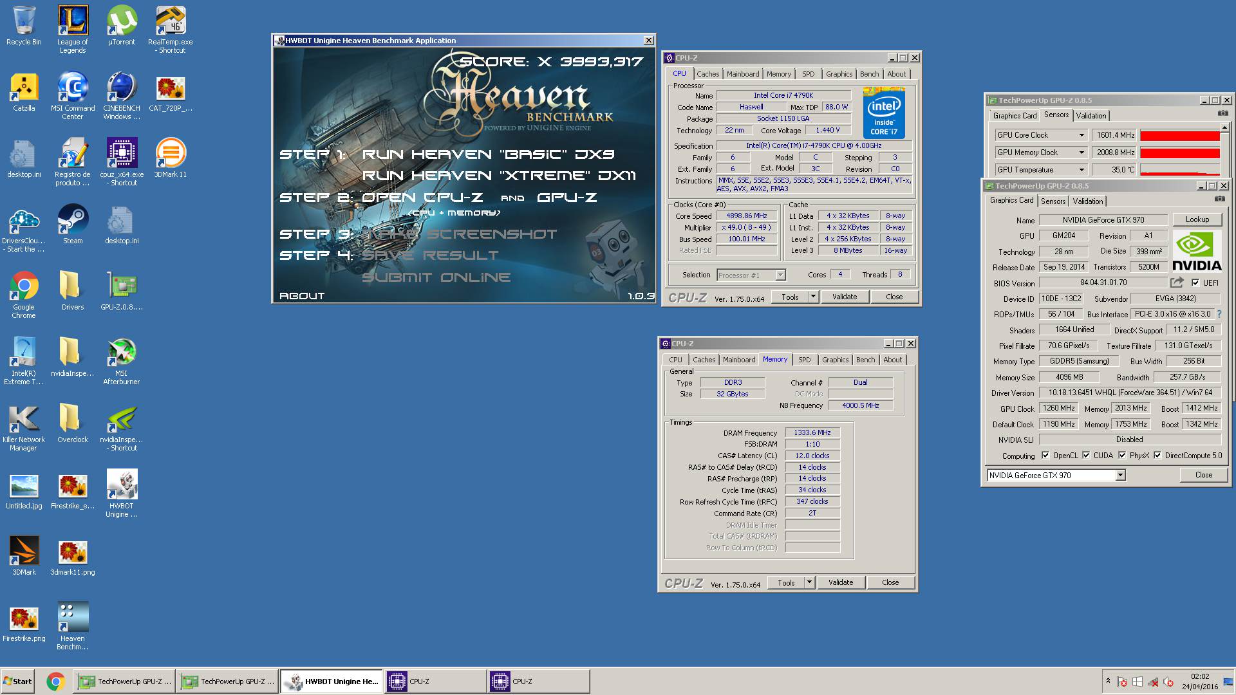The height and width of the screenshot is (695, 1236).
Task: Toggle the DirectCompute 5.0 checkbox
Action: pyautogui.click(x=1157, y=456)
